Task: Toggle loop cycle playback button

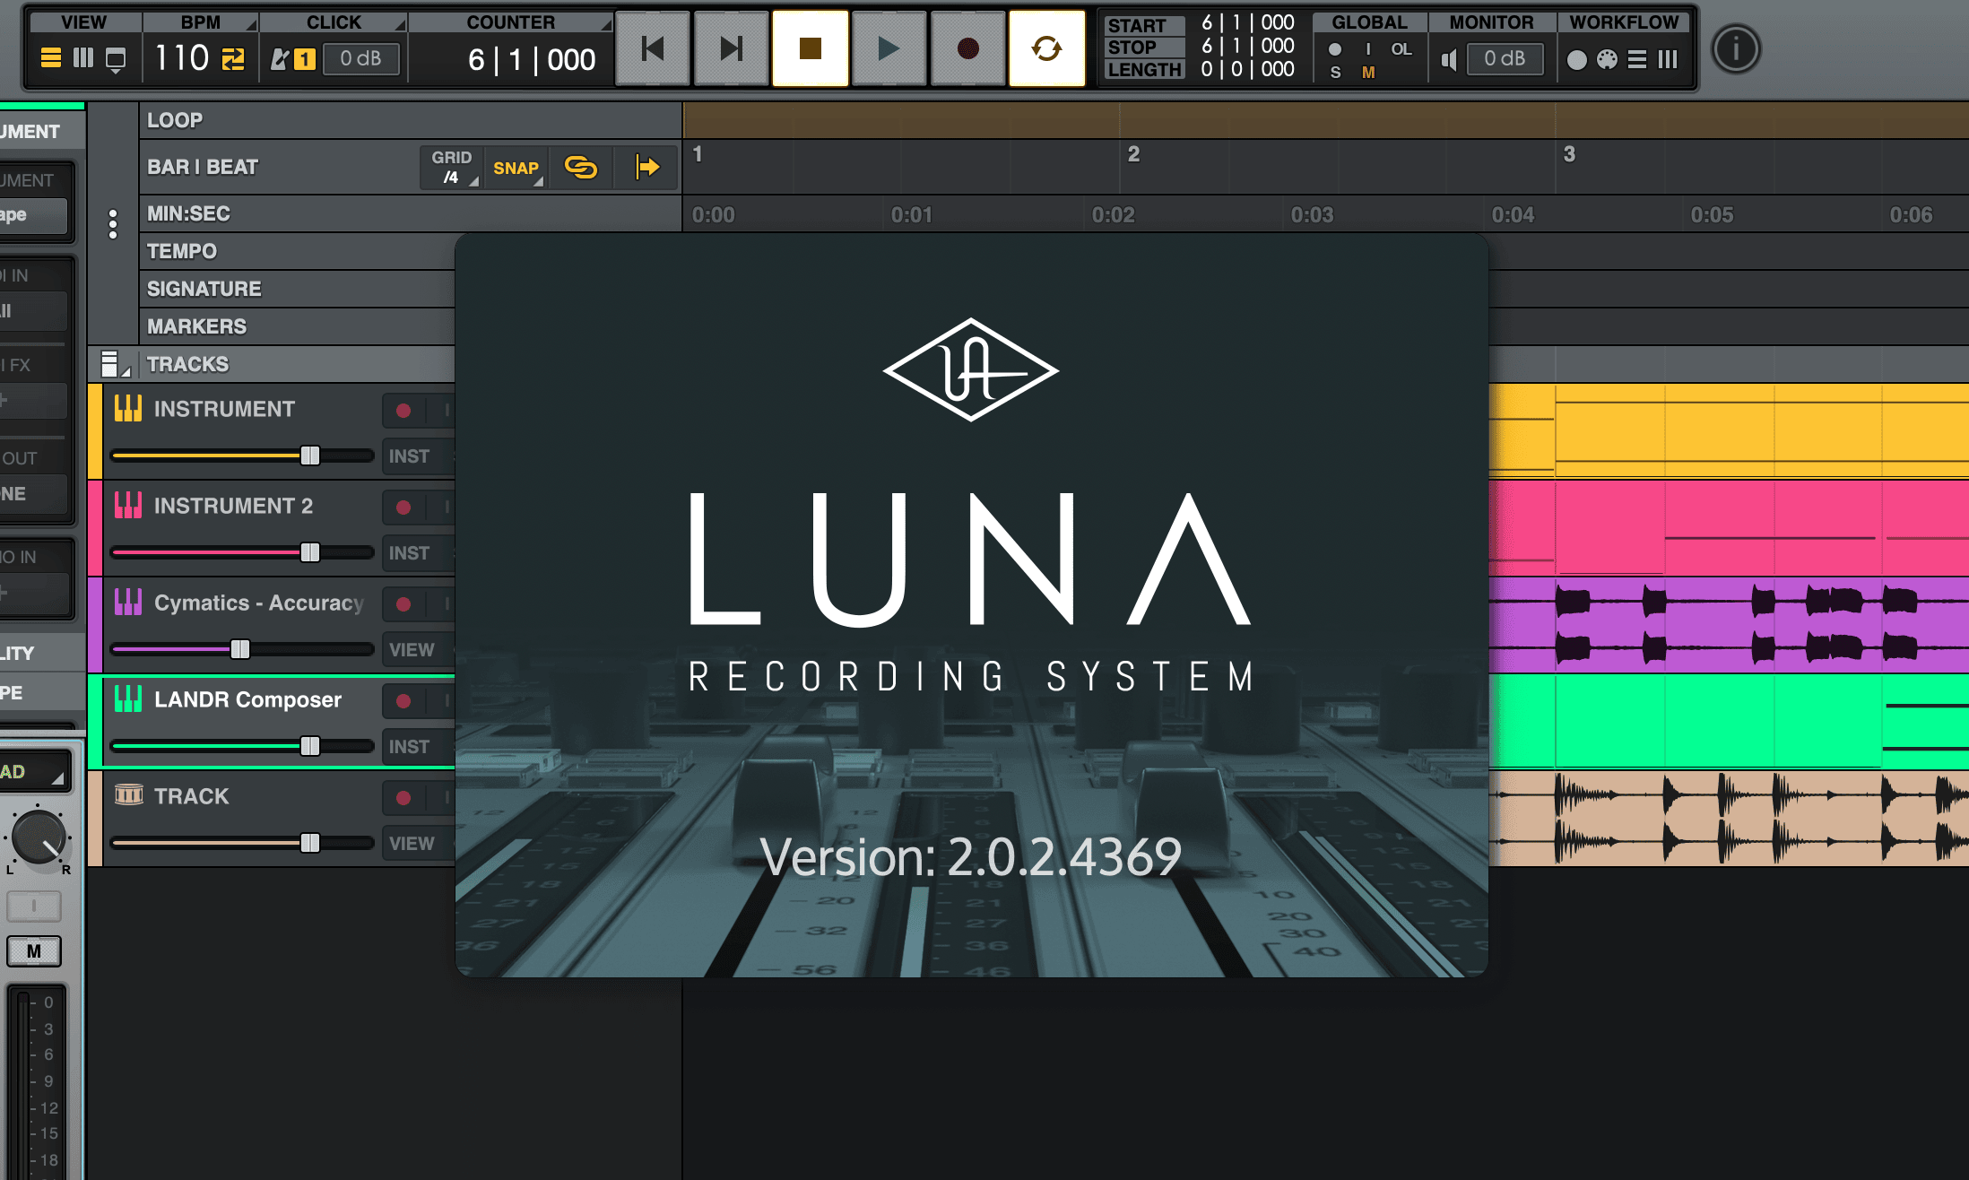Action: pos(1046,48)
